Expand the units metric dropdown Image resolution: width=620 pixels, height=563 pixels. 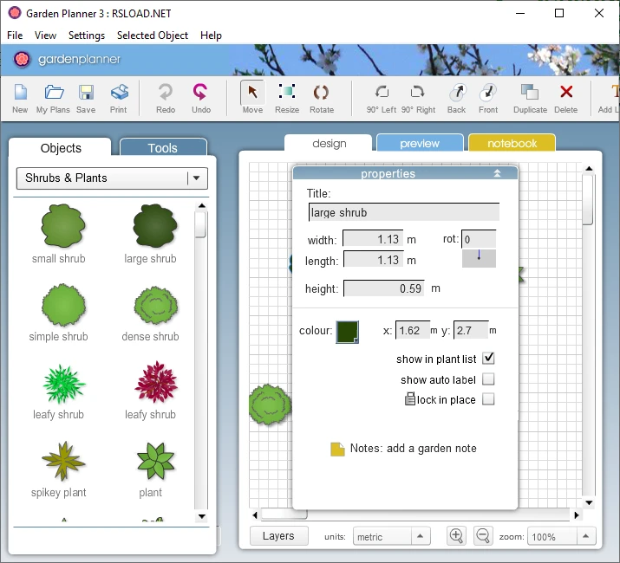[420, 537]
